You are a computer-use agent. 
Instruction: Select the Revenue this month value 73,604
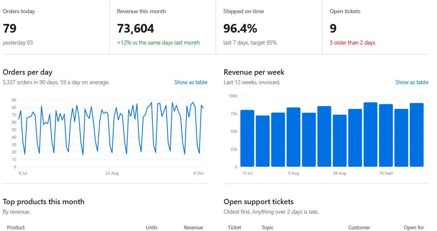click(136, 28)
